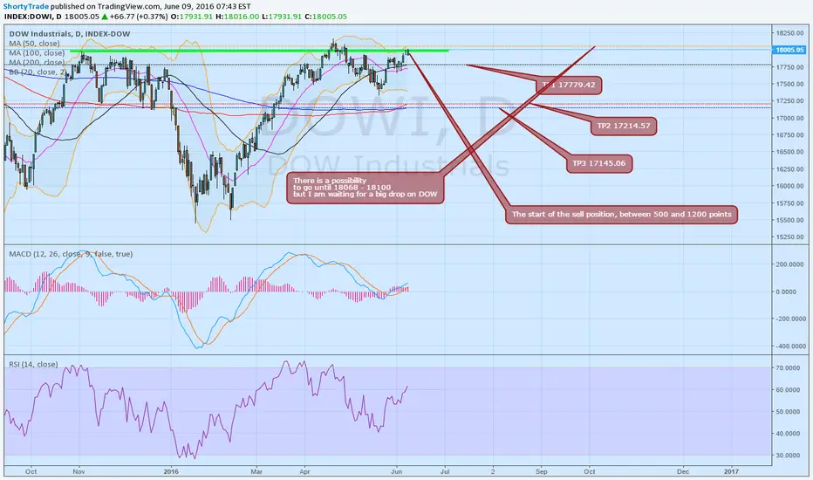Click the MA (200, close) indicator label
Image resolution: width=813 pixels, height=480 pixels.
[37, 62]
